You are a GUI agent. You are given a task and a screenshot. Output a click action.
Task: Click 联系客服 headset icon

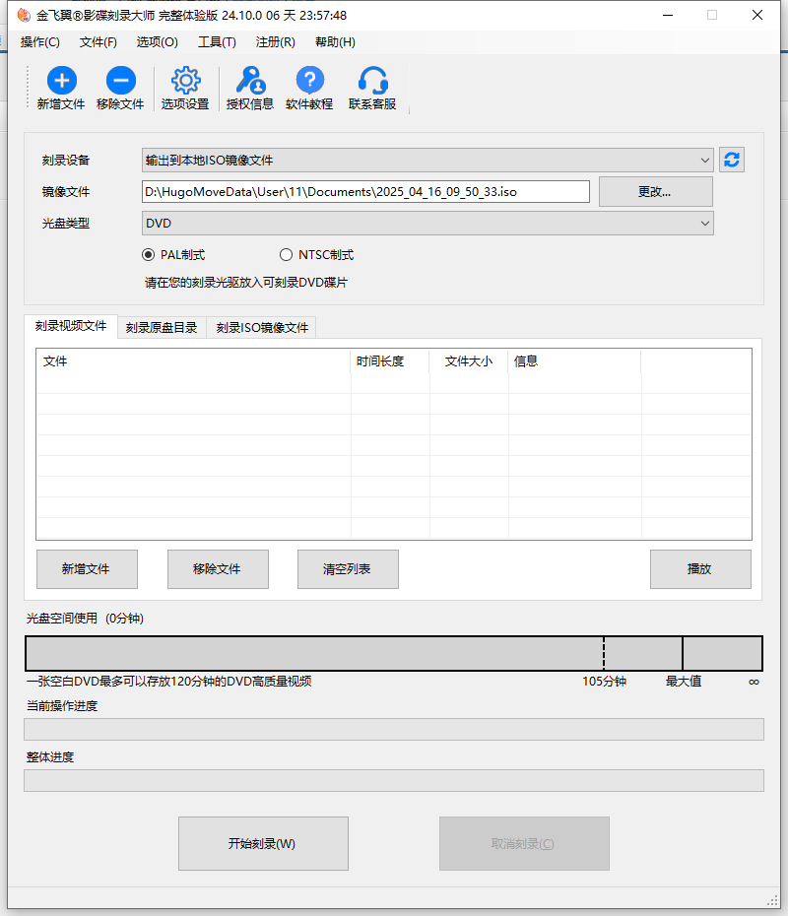(372, 81)
